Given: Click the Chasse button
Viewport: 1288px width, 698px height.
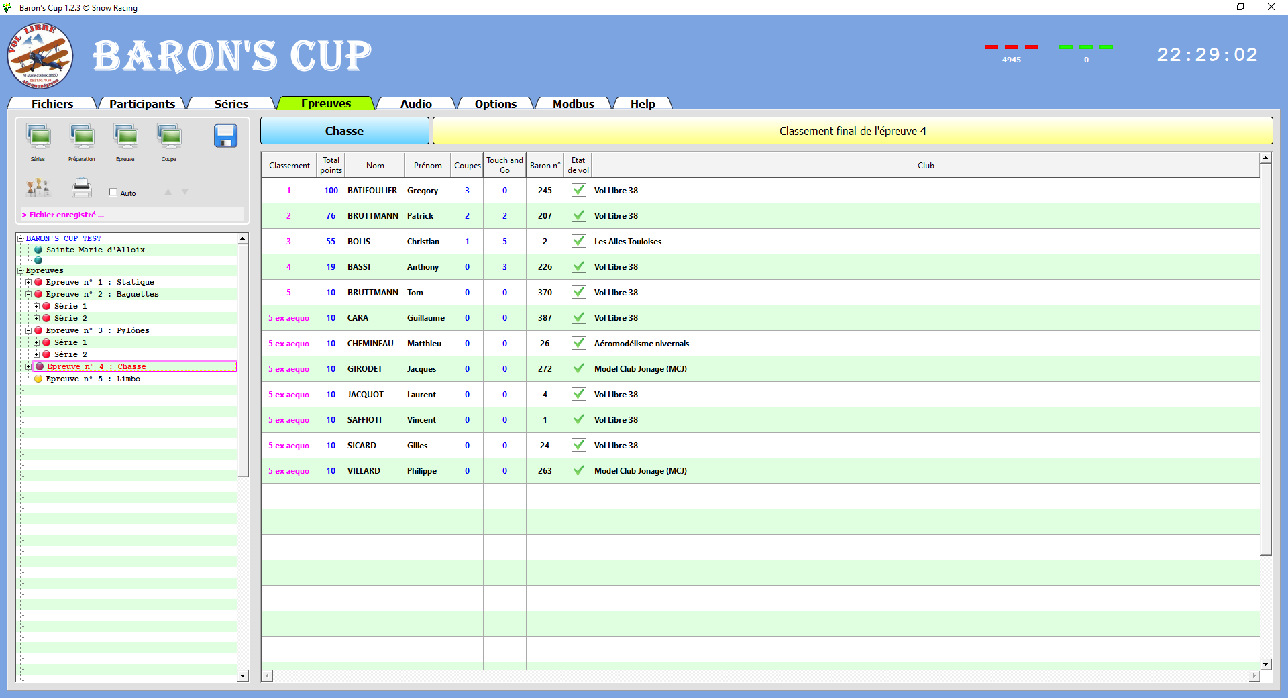Looking at the screenshot, I should (x=344, y=130).
